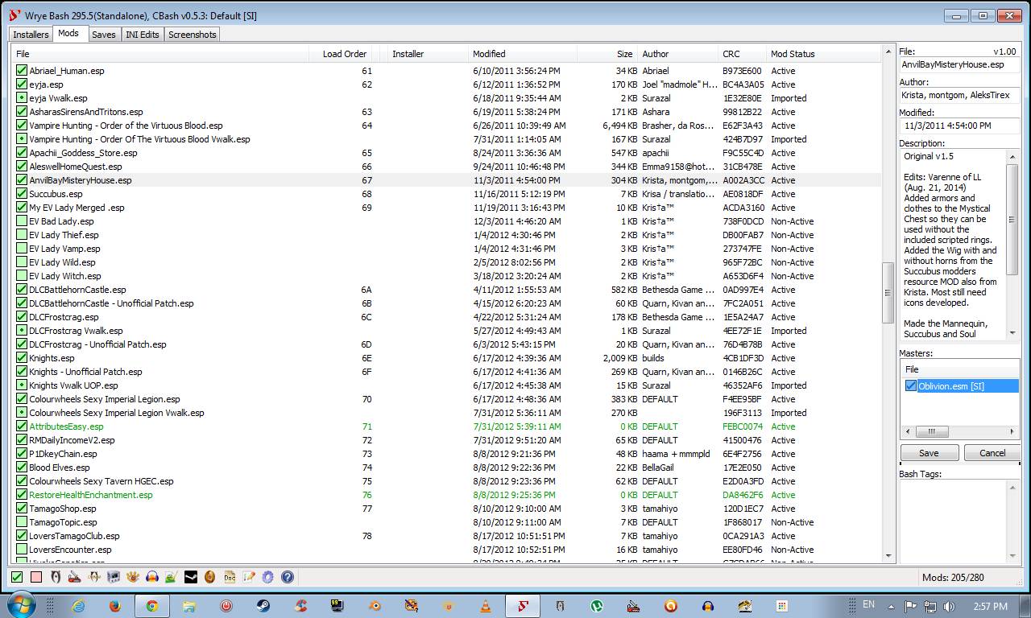
Task: Switch to the Installers tab
Action: (x=31, y=35)
